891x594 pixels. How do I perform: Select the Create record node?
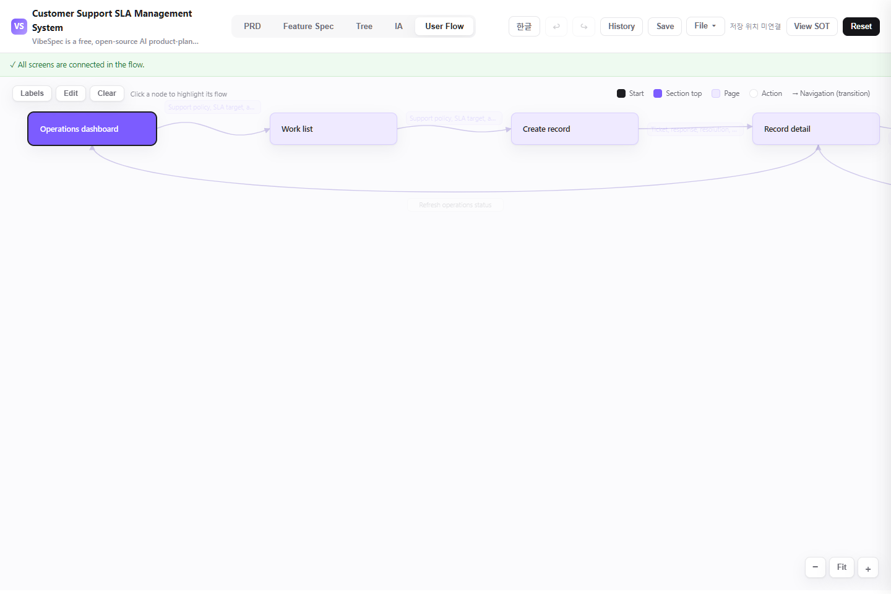point(575,129)
